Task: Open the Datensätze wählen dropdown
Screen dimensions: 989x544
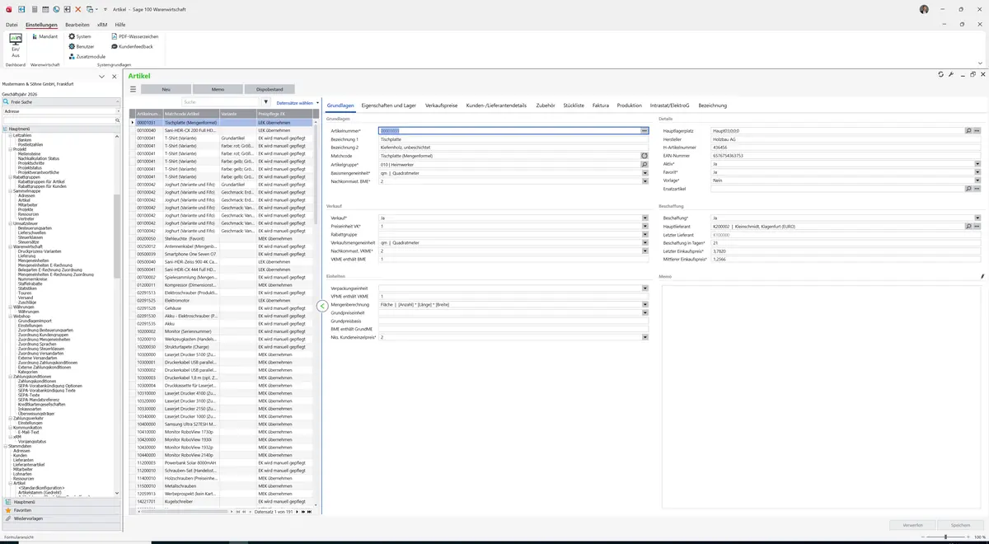Action: [298, 103]
